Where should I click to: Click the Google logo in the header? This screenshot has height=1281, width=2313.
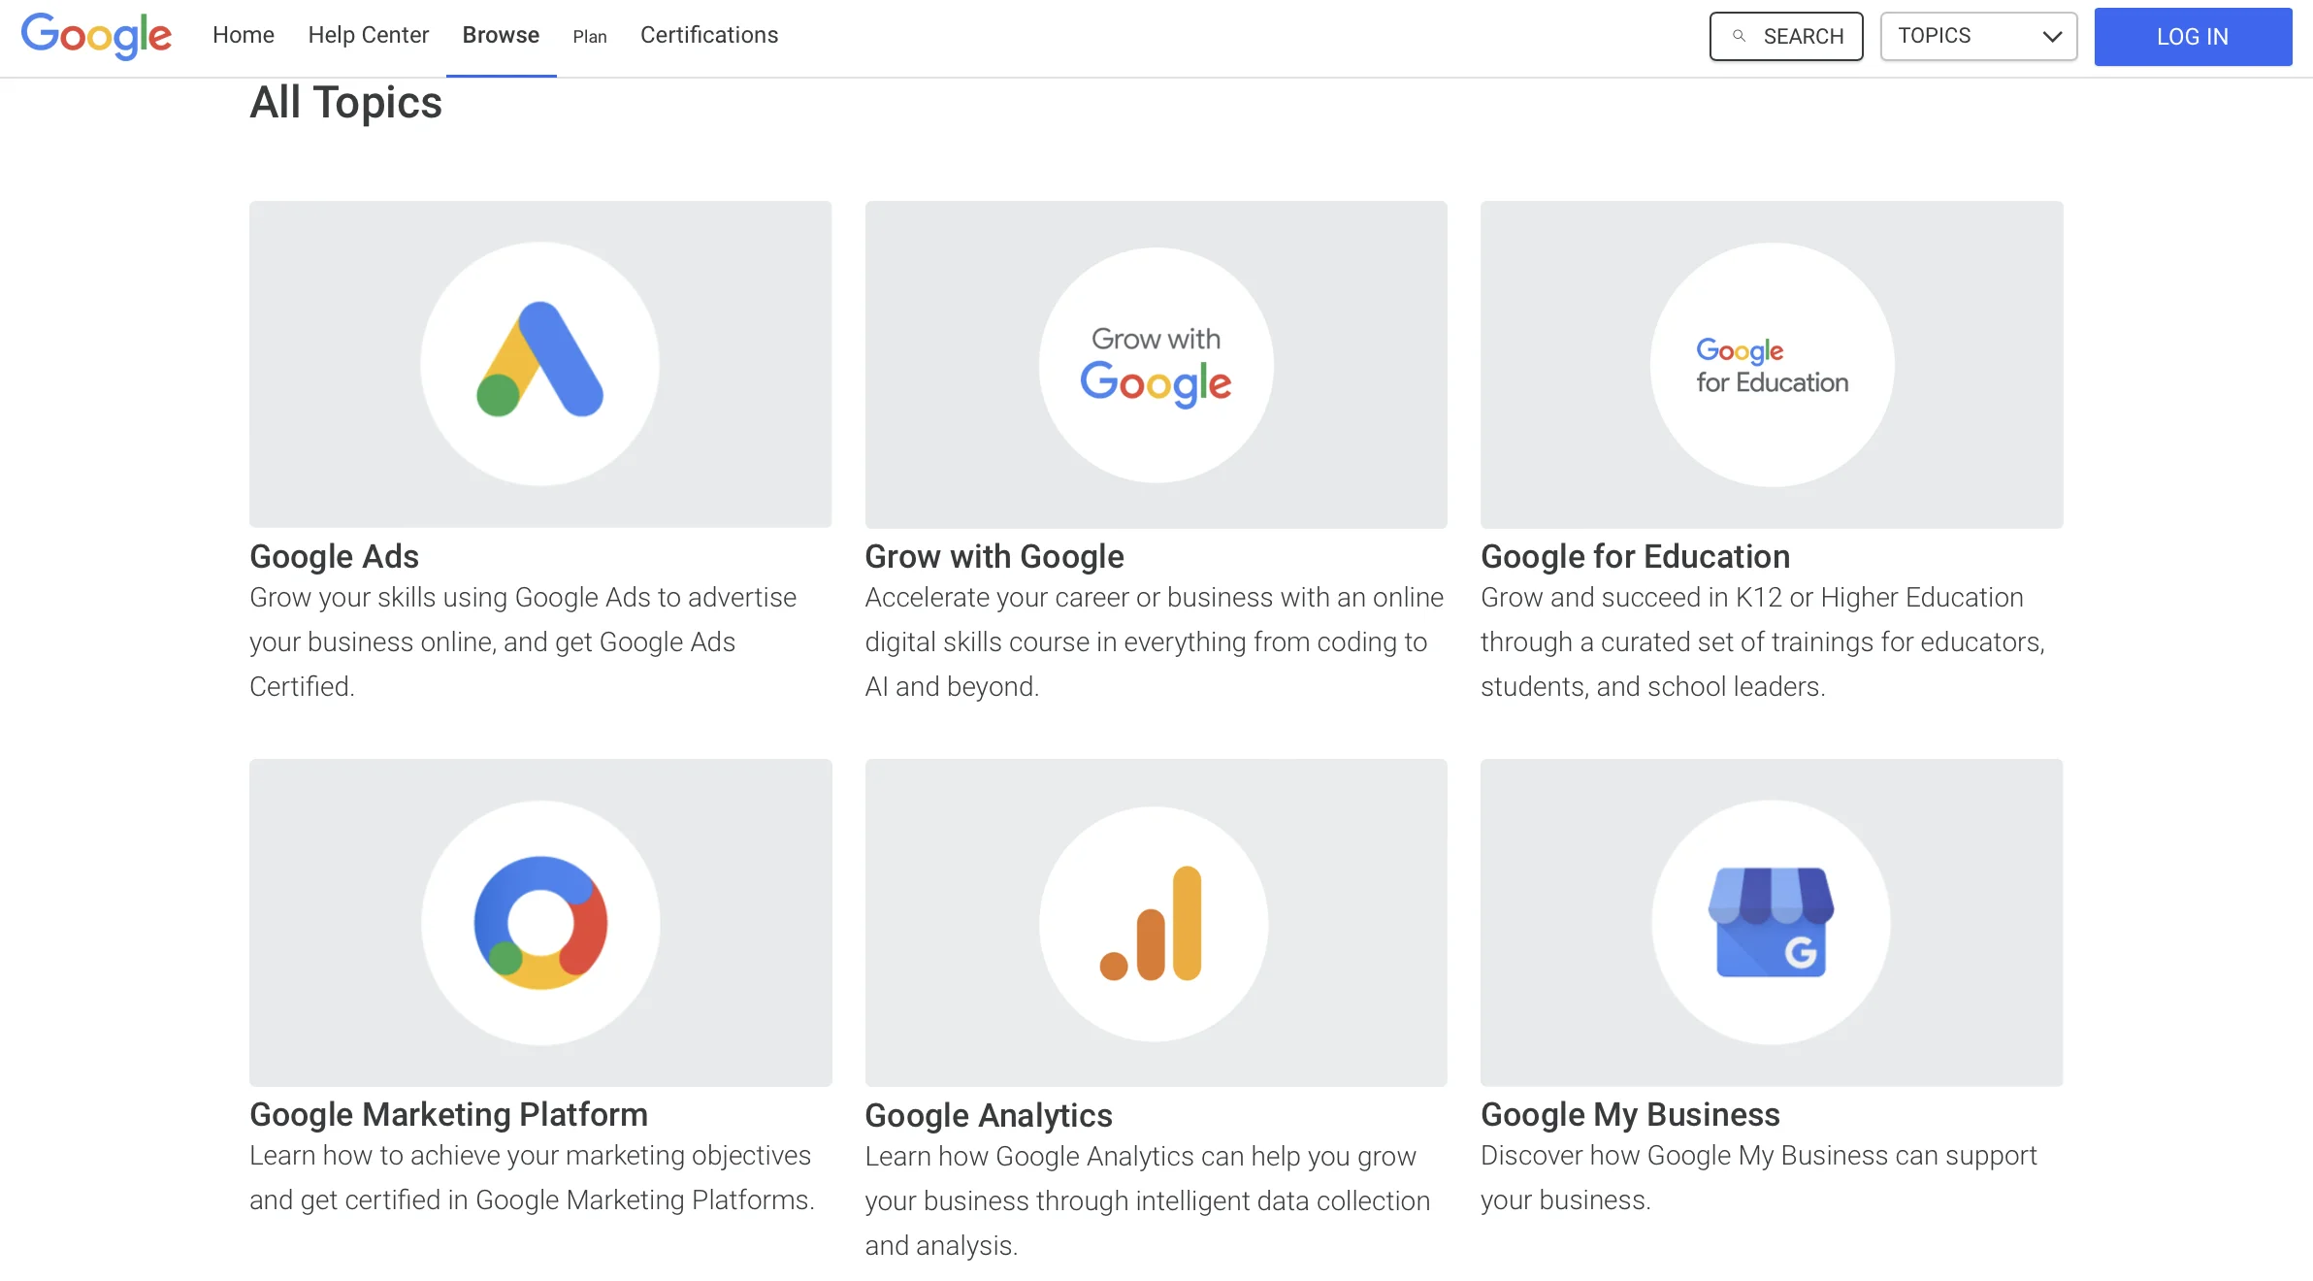click(x=96, y=36)
